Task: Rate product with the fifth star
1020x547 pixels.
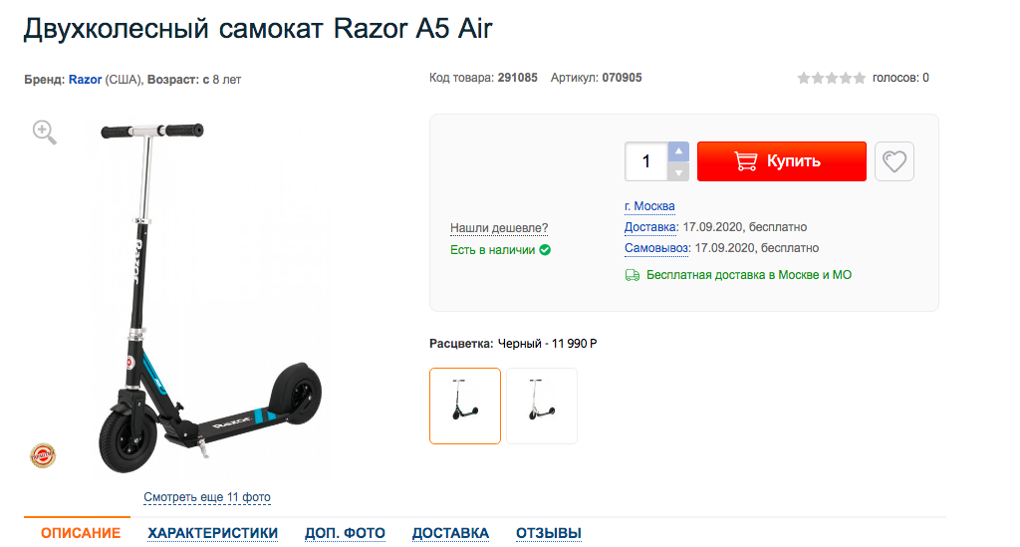Action: [x=860, y=78]
